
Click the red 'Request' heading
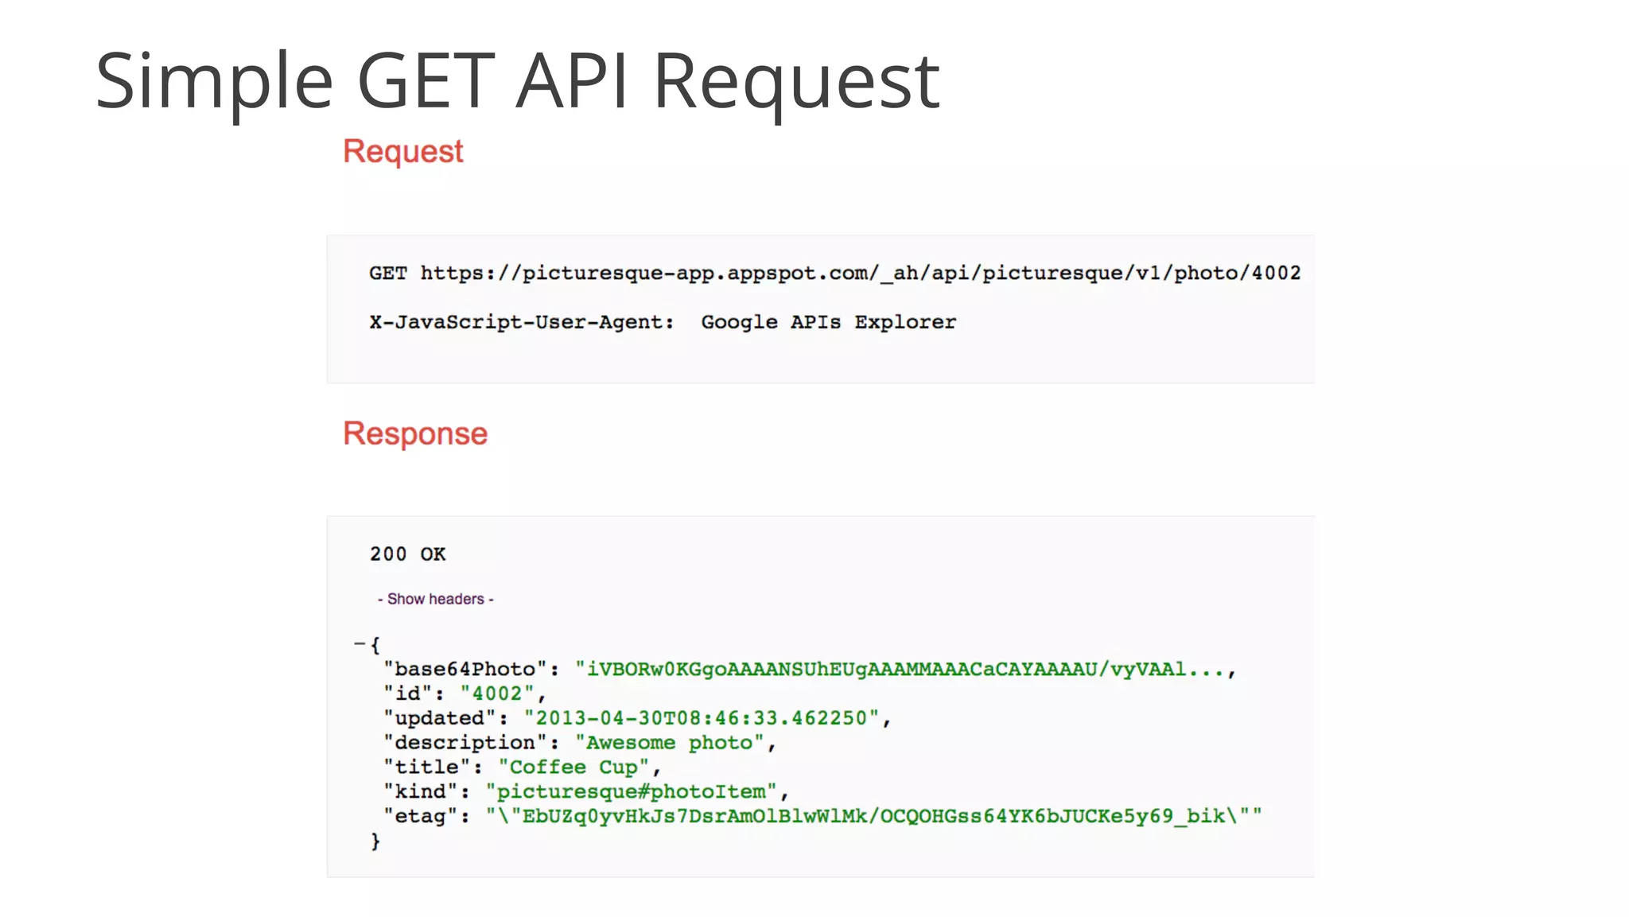click(402, 152)
